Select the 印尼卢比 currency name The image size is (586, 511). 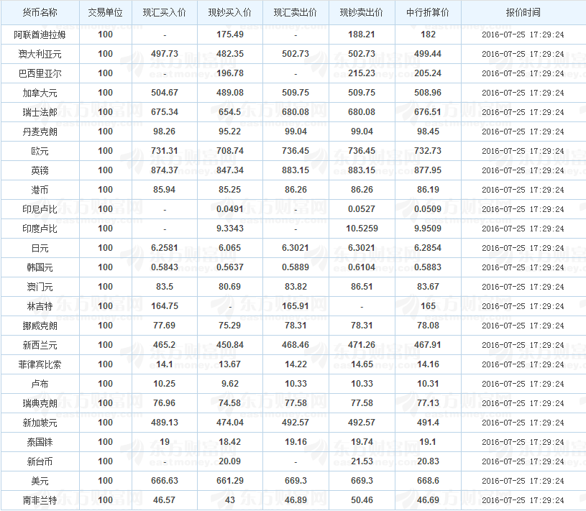tap(40, 210)
